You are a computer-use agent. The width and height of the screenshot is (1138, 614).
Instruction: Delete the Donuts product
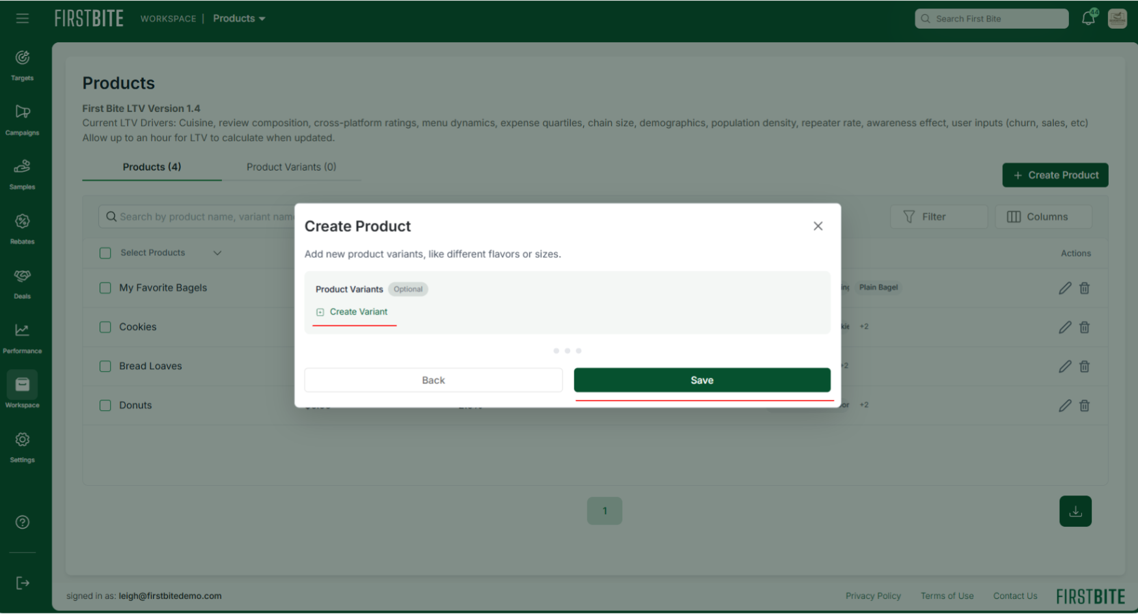(x=1085, y=405)
